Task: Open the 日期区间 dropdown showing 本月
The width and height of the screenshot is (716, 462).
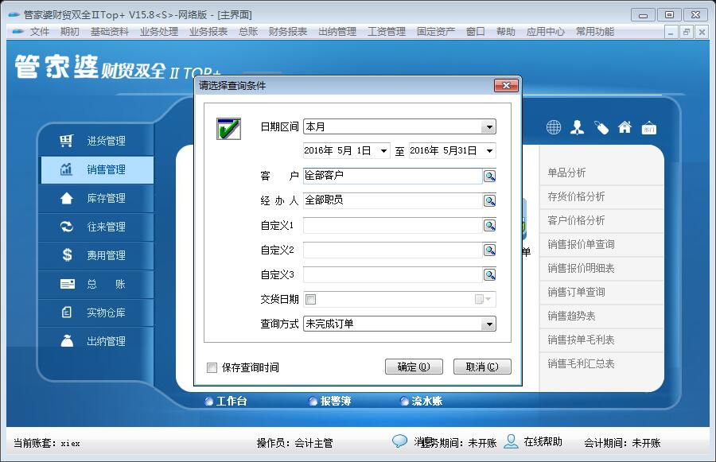Action: 492,126
